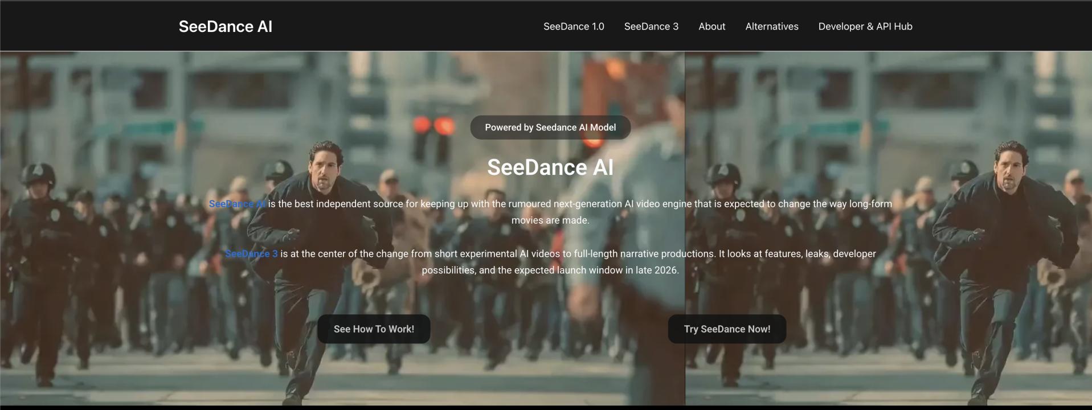Screen dimensions: 1092x410
Task: Open the About page from the navbar
Action: 711,27
